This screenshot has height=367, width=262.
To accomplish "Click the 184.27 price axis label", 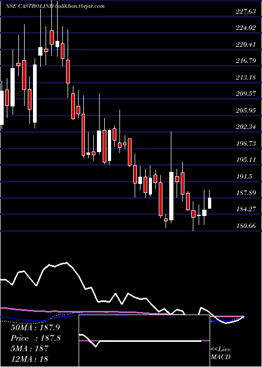I will coord(246,209).
